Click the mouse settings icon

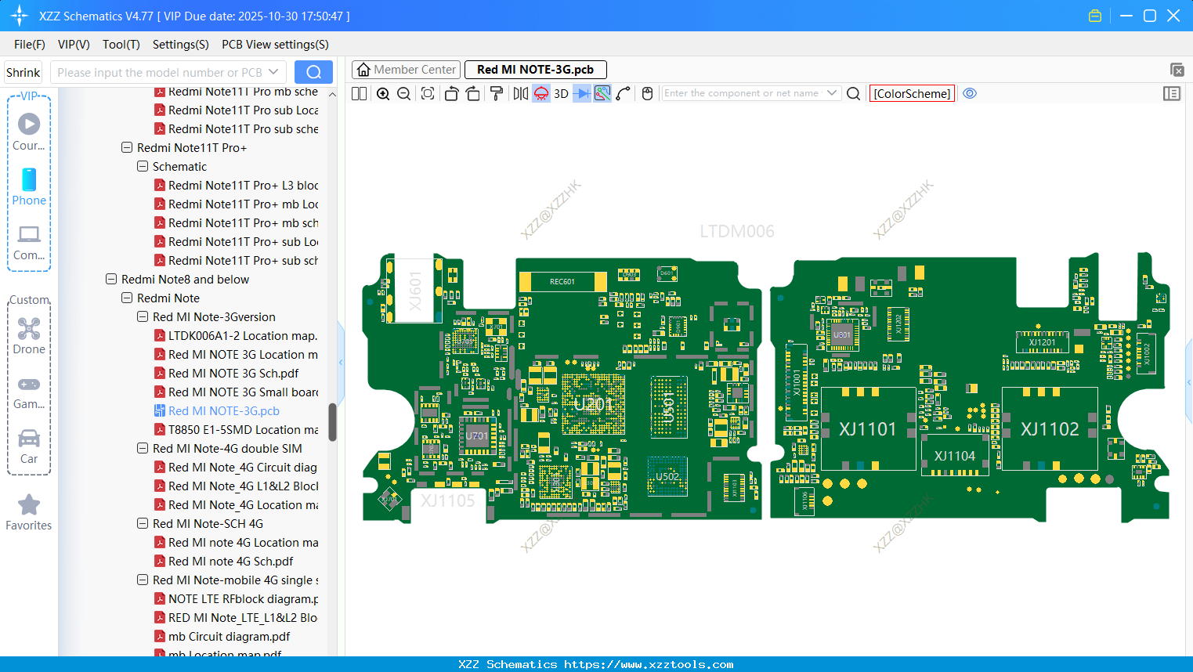(647, 94)
